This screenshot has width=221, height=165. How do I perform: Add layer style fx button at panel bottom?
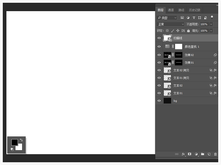(x=183, y=154)
